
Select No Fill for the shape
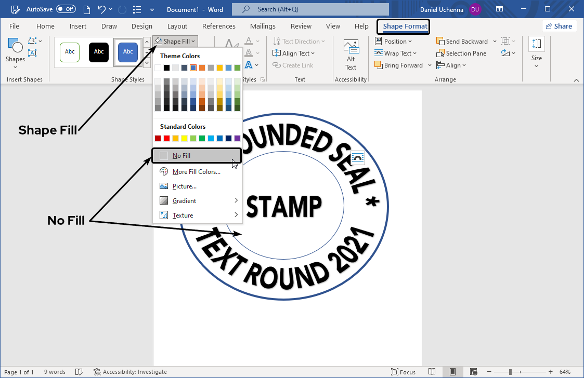(x=181, y=155)
